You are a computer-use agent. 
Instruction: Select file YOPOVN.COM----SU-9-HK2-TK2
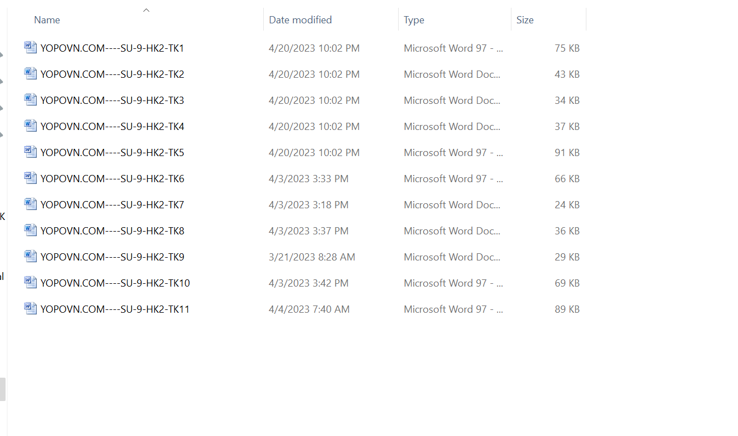coord(112,74)
